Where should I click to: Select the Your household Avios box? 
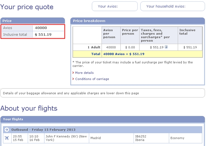[172, 6]
